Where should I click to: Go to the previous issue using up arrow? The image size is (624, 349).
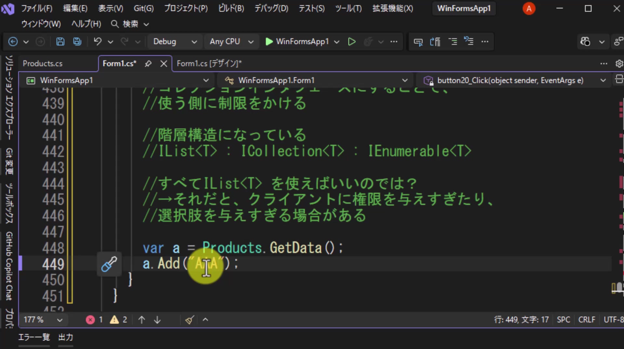142,320
